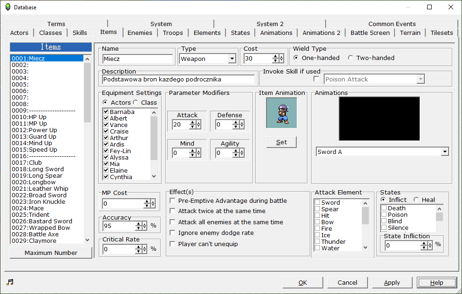Image resolution: width=462 pixels, height=294 pixels.
Task: Click the Set animation button
Action: [281, 142]
